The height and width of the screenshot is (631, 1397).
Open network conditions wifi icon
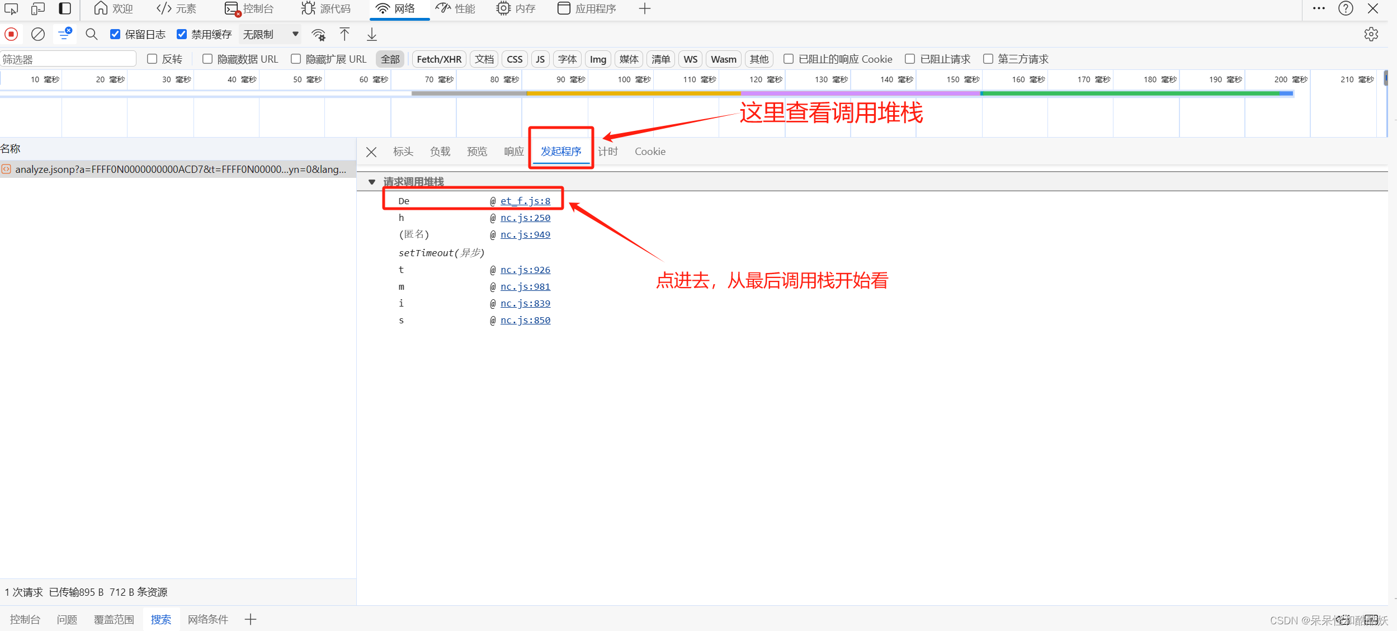[319, 35]
